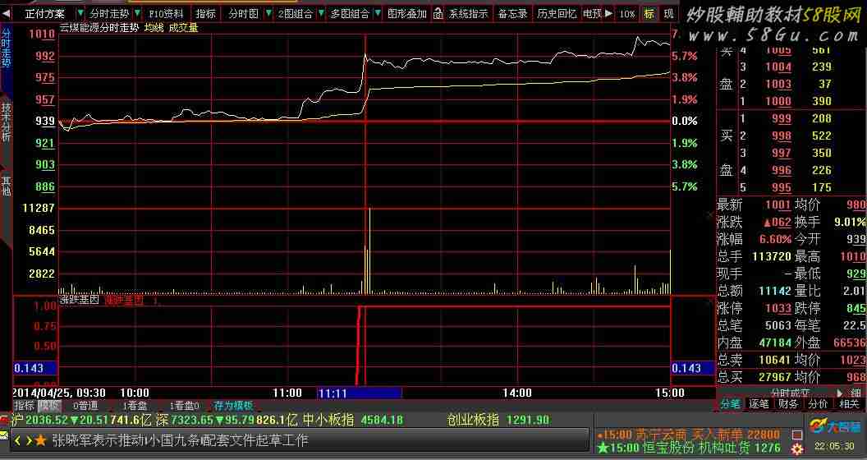Click the star icon in news ticker
Viewport: 867px width, 460px height.
pyautogui.click(x=40, y=440)
